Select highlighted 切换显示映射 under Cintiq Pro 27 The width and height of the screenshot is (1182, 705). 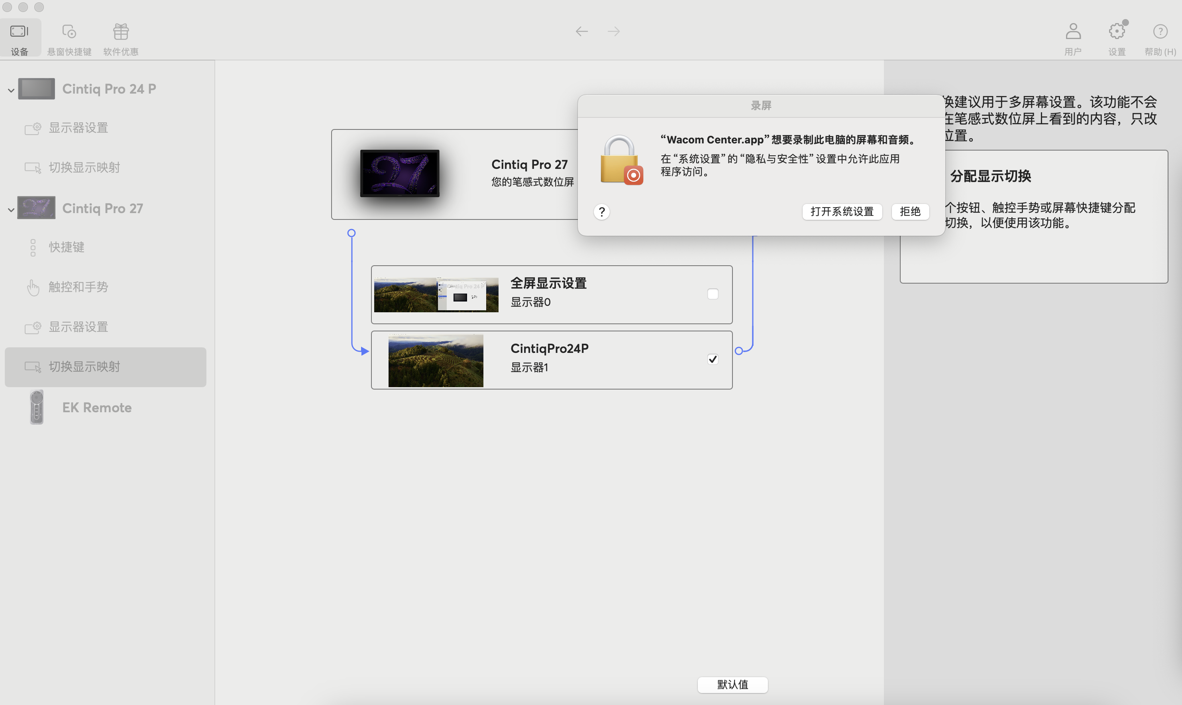[x=106, y=367]
